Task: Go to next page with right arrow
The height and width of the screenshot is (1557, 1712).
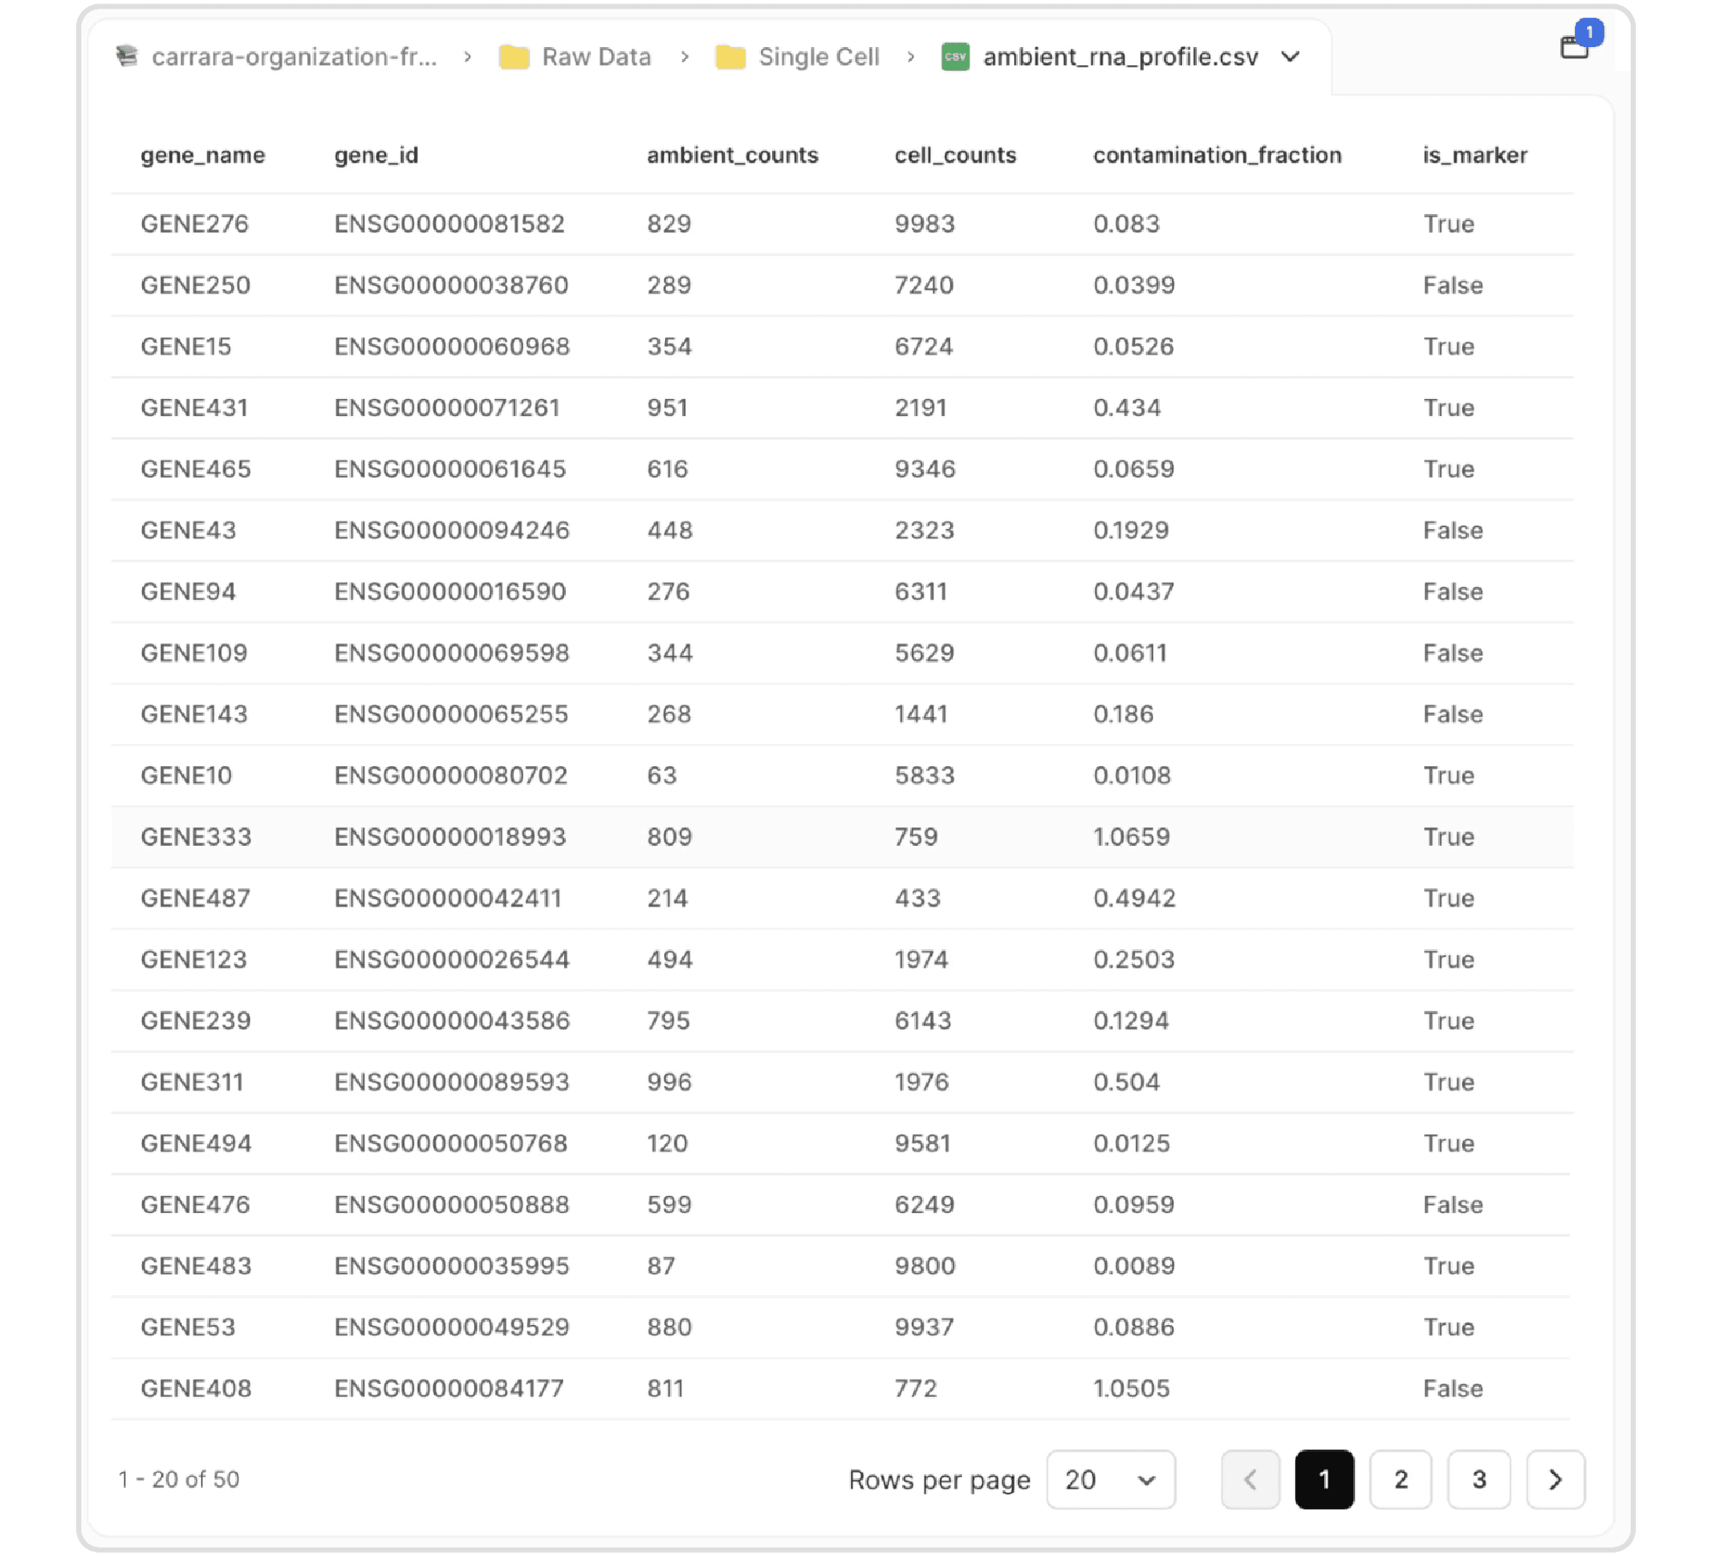Action: 1555,1479
